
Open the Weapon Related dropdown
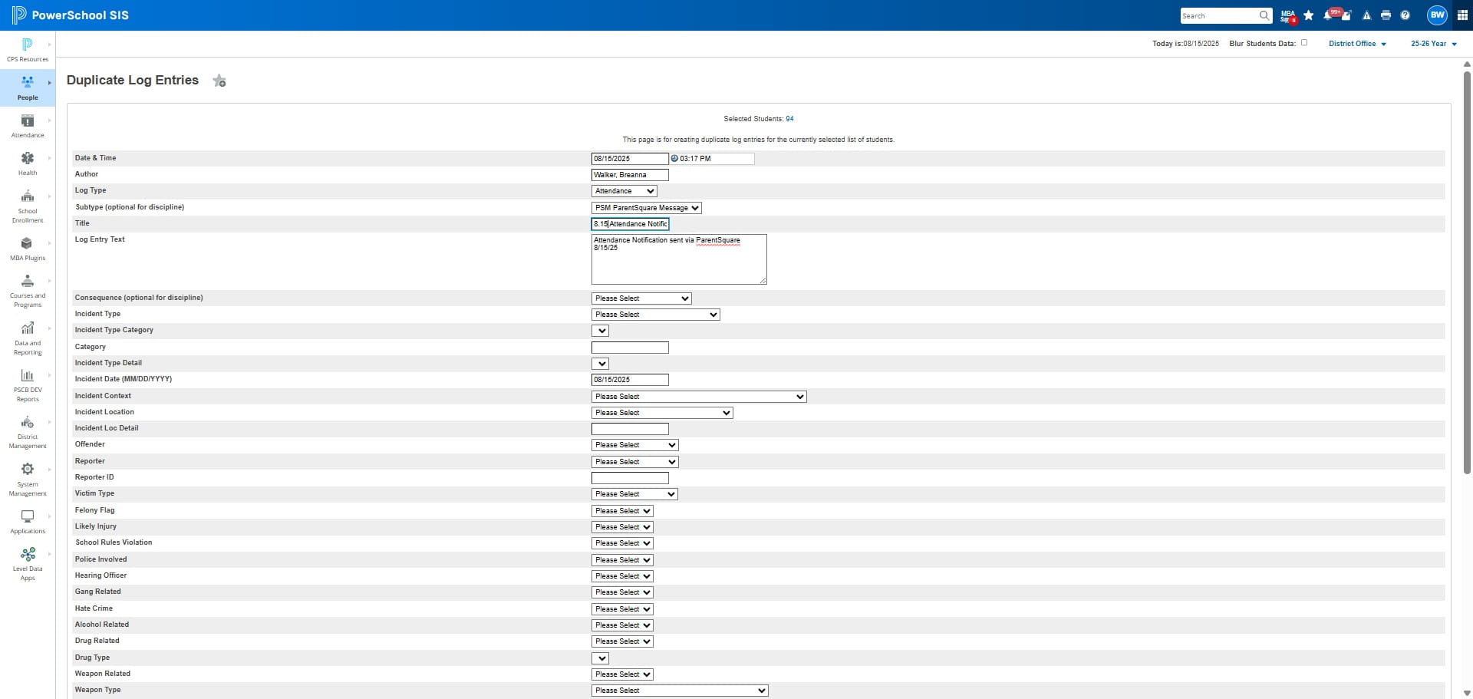point(622,674)
